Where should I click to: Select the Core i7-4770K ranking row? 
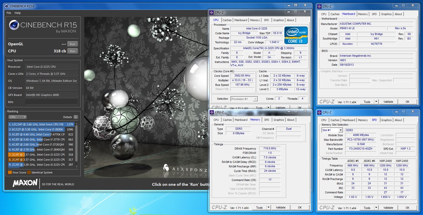click(41, 134)
